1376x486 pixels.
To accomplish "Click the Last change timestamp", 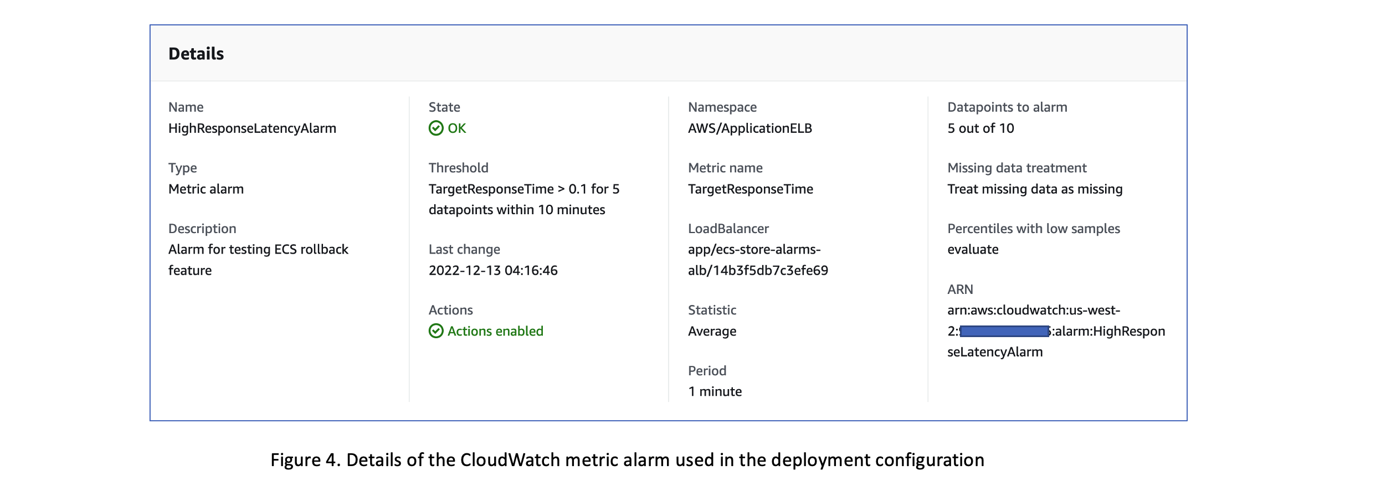I will tap(493, 270).
